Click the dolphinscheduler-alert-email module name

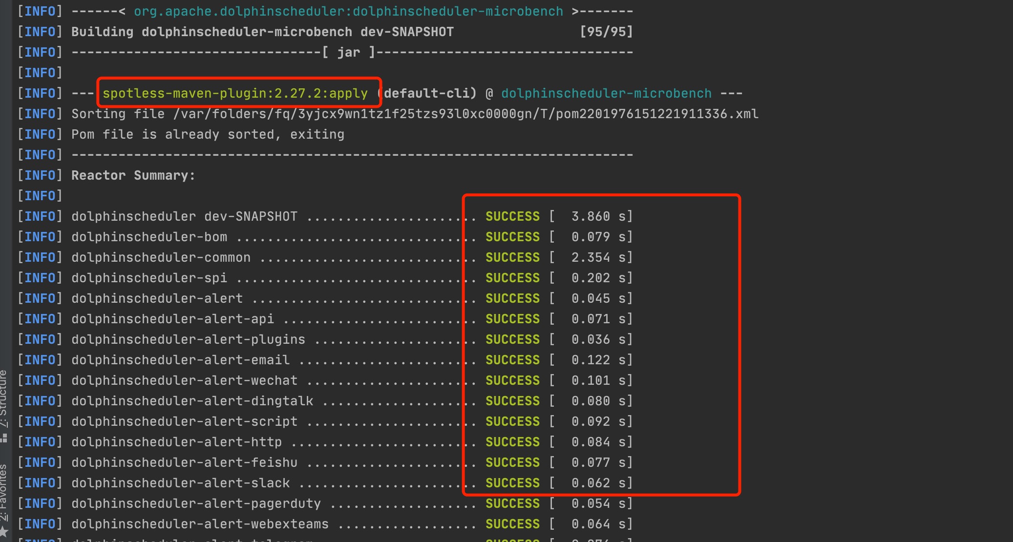click(180, 360)
